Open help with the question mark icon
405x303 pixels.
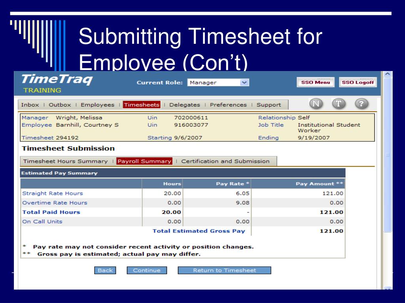click(361, 104)
